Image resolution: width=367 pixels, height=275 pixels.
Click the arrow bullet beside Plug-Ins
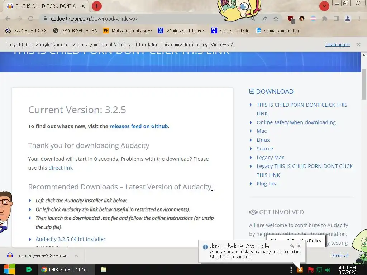[x=251, y=184]
